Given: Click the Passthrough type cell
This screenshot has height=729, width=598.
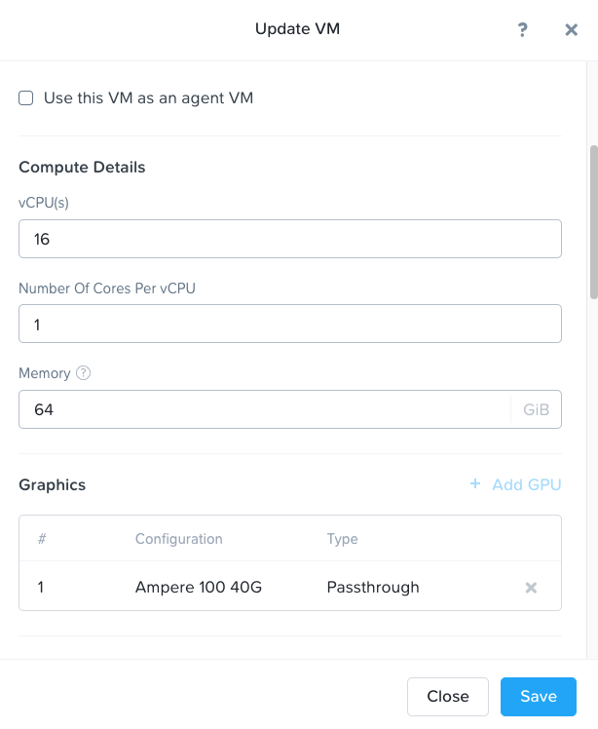Looking at the screenshot, I should pos(373,588).
